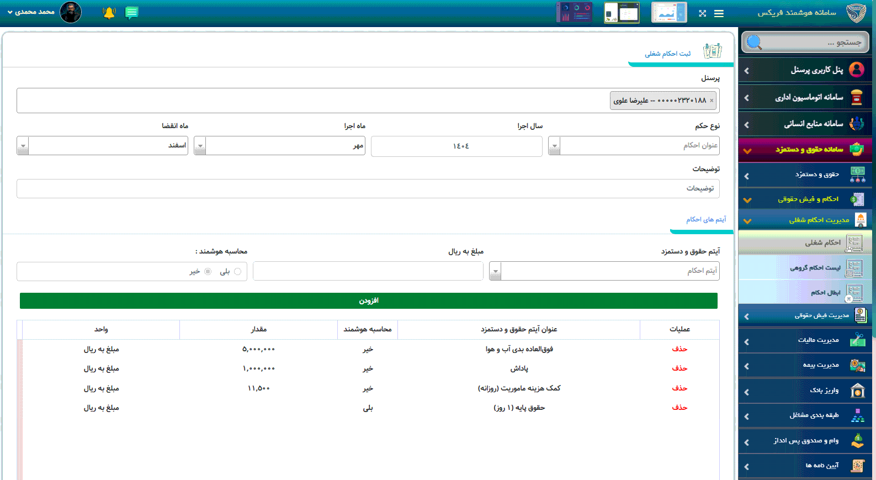Open ابطال احکام menu item
Screen dimensions: 876x480
[x=825, y=292]
